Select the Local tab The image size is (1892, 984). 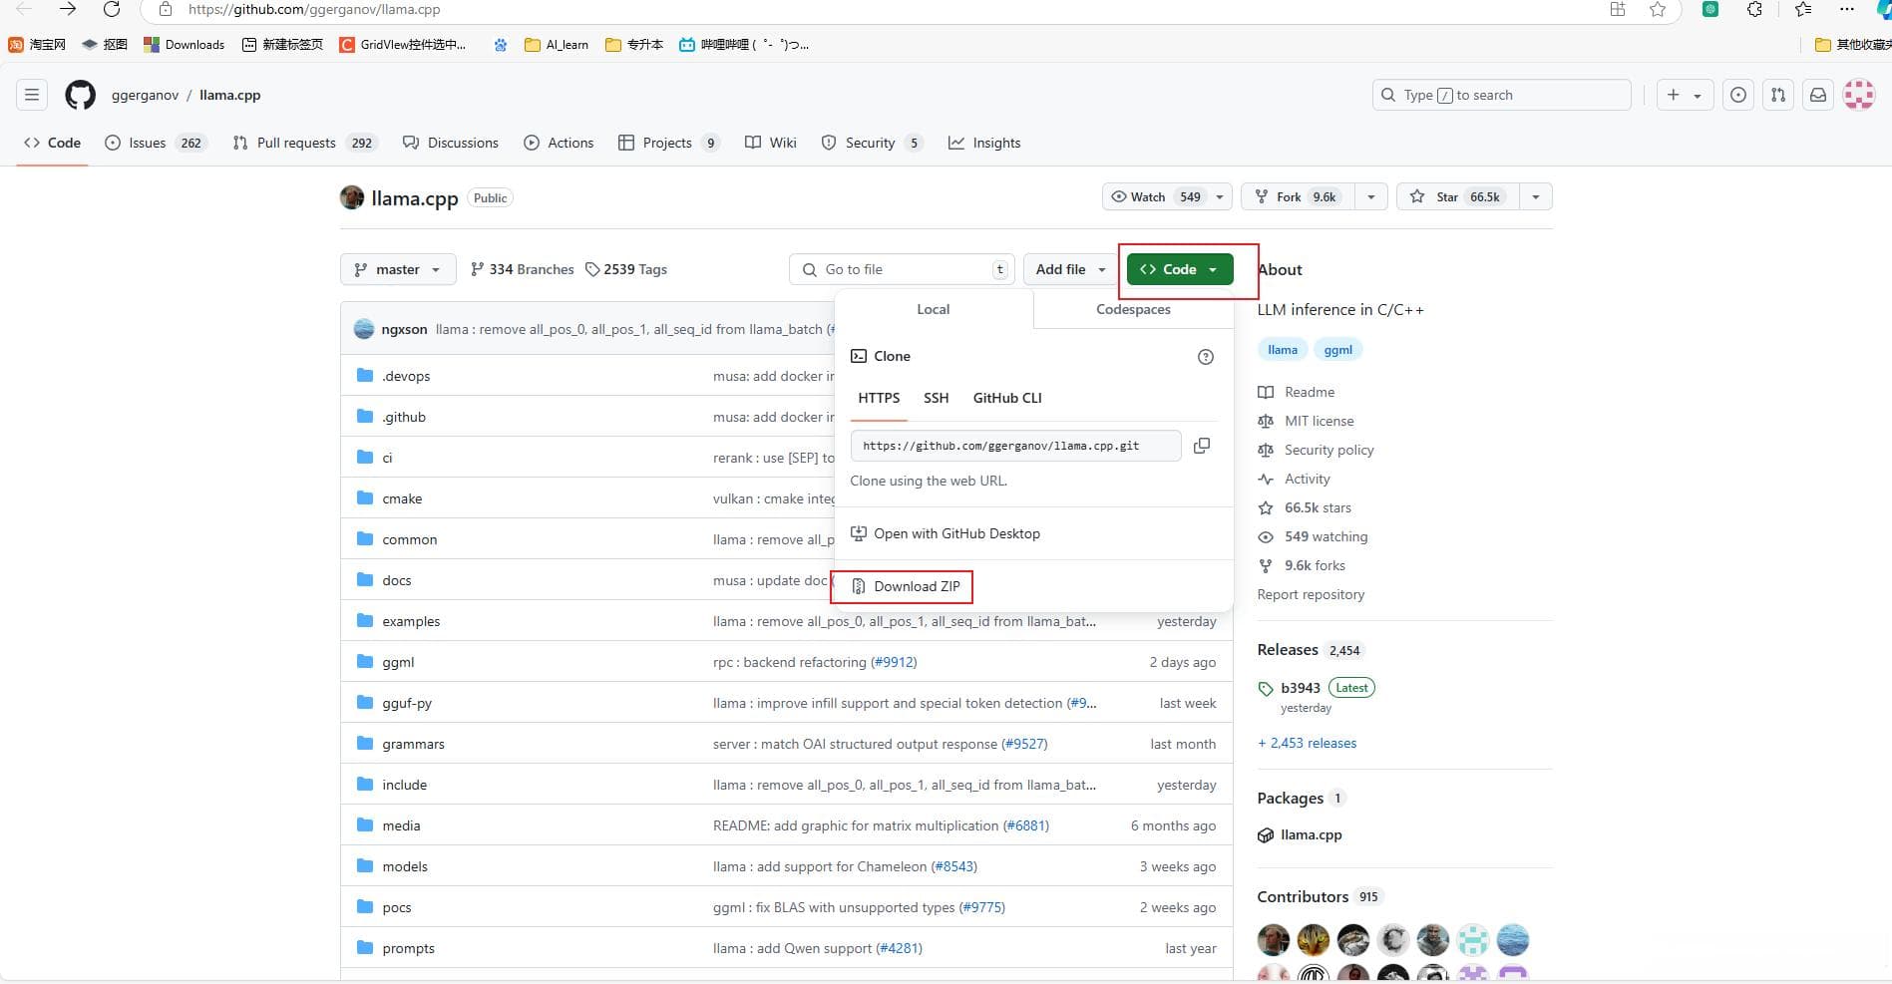coord(934,309)
